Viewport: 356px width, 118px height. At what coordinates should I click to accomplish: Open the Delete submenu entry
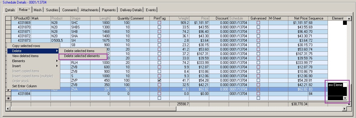click(x=33, y=51)
